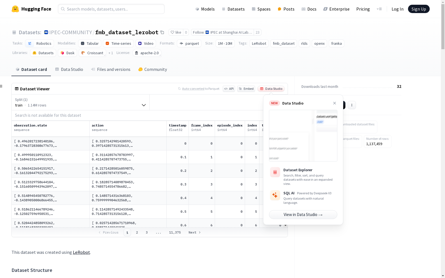Screen dimensions: 445x278
Task: Open the API button in Dataset Viewer
Action: click(x=229, y=89)
